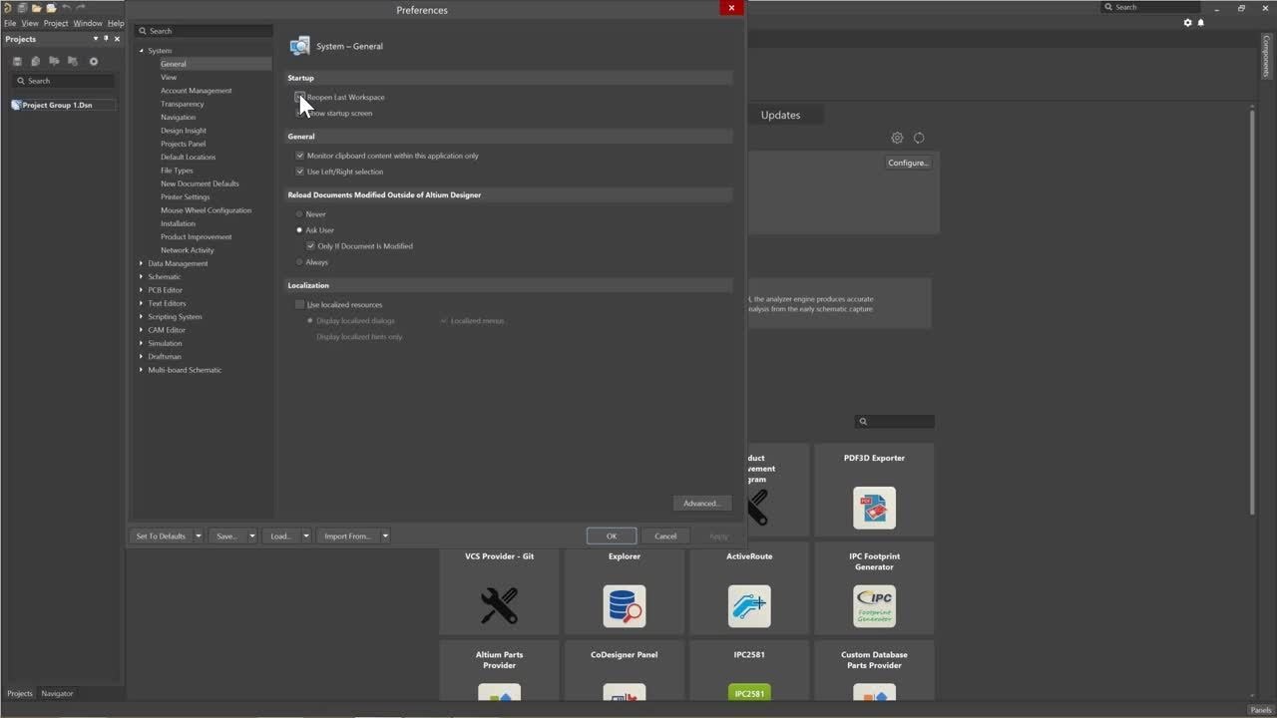Expand the Data Management tree node
1277x718 pixels.
tap(141, 263)
